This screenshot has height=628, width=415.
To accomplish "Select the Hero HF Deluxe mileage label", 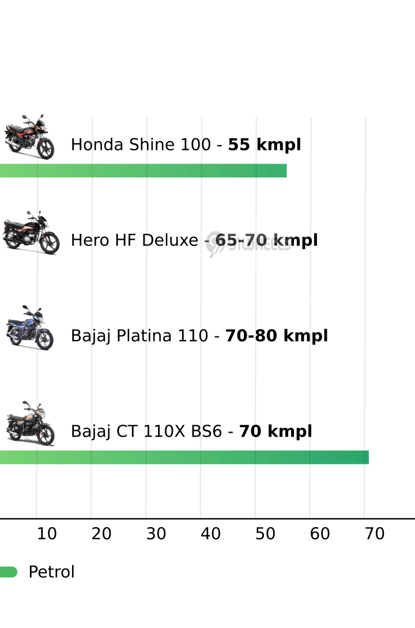I will click(x=194, y=240).
